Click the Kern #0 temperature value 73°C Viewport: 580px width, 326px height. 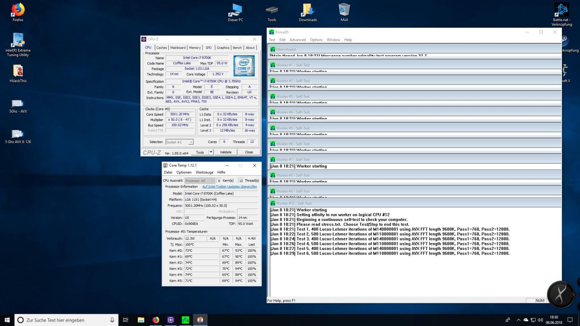pyautogui.click(x=202, y=251)
